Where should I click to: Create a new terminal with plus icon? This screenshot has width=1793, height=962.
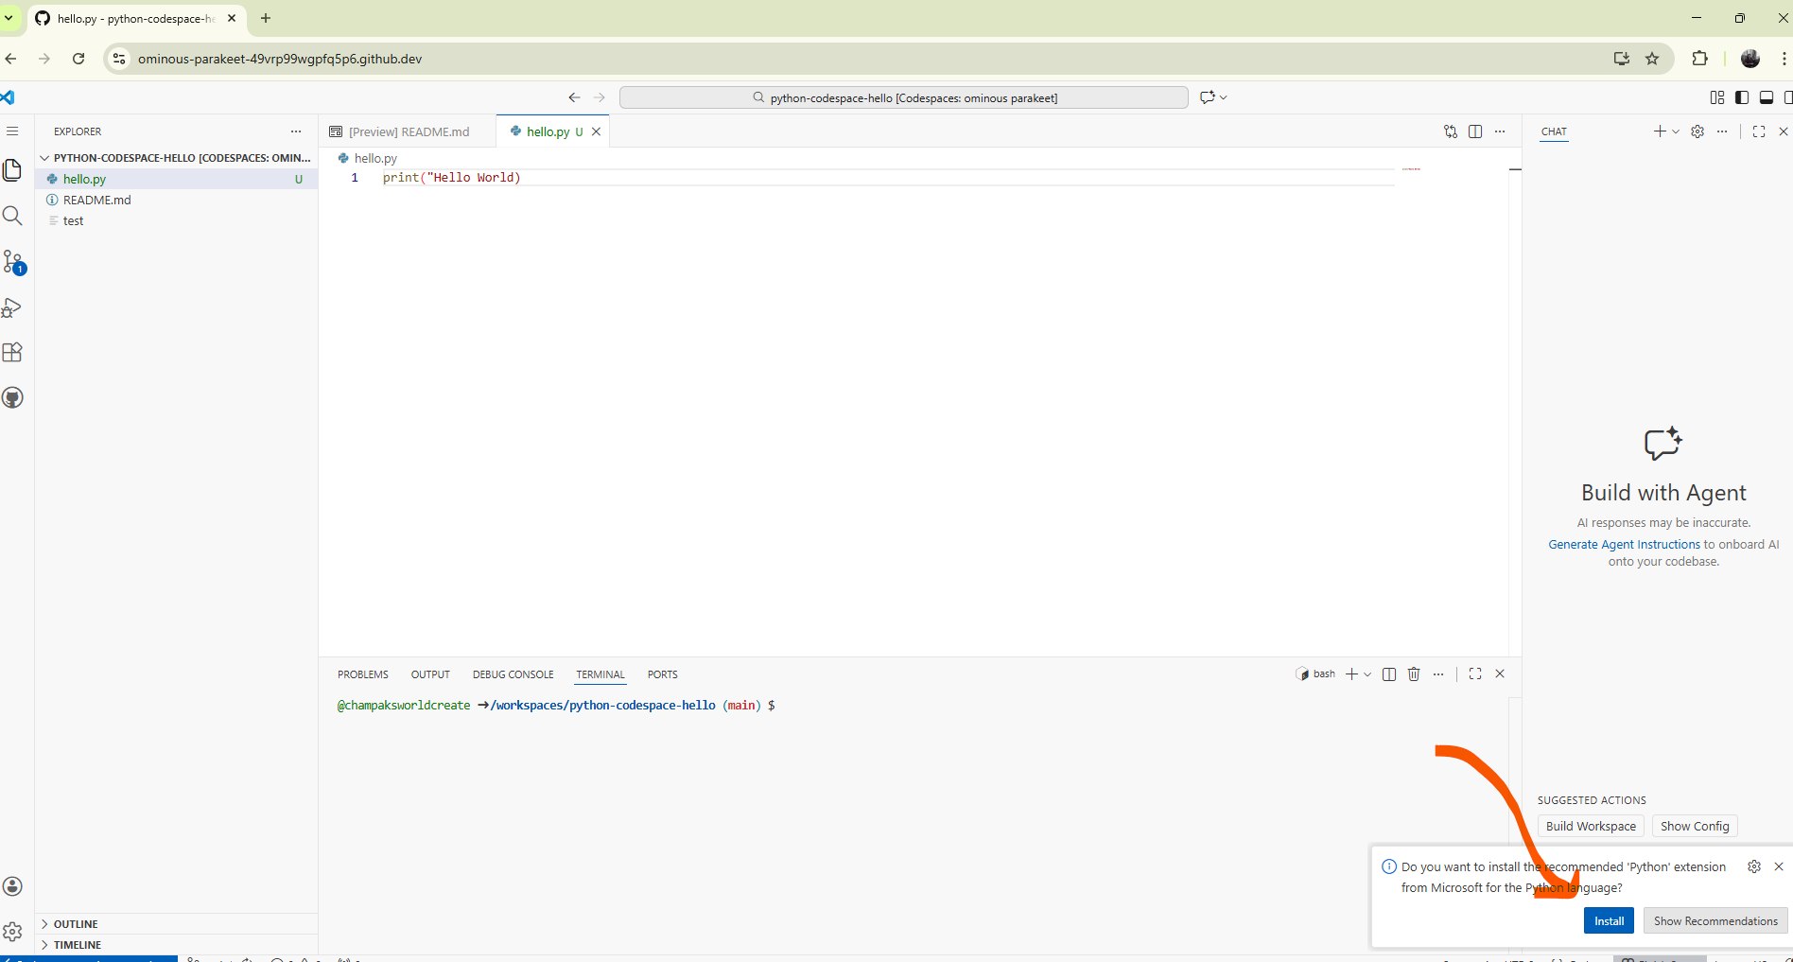pyautogui.click(x=1351, y=674)
